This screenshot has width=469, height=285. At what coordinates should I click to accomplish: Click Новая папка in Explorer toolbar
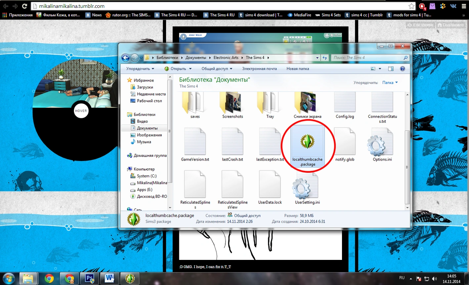click(298, 69)
